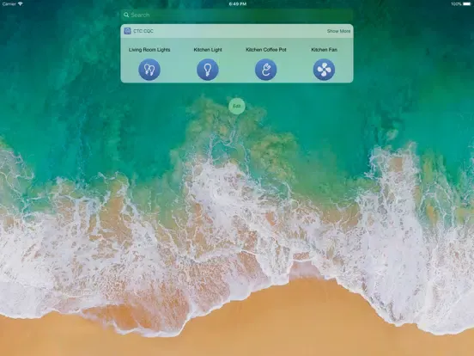Tap the magnifying glass search icon
The image size is (474, 356).
point(126,15)
